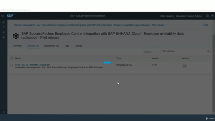Open the Design pencil icon in sidebar
Screen dimensions: 215x121
pos(4,27)
